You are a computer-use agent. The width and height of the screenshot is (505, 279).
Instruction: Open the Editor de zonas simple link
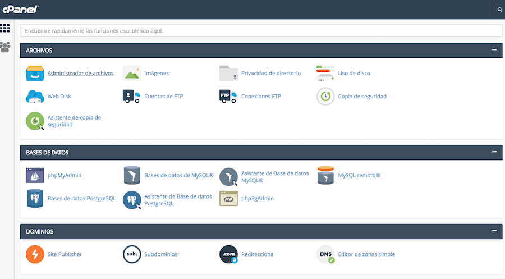coord(366,254)
